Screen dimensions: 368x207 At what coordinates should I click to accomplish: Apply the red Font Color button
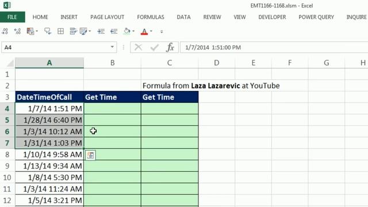[x=144, y=32]
